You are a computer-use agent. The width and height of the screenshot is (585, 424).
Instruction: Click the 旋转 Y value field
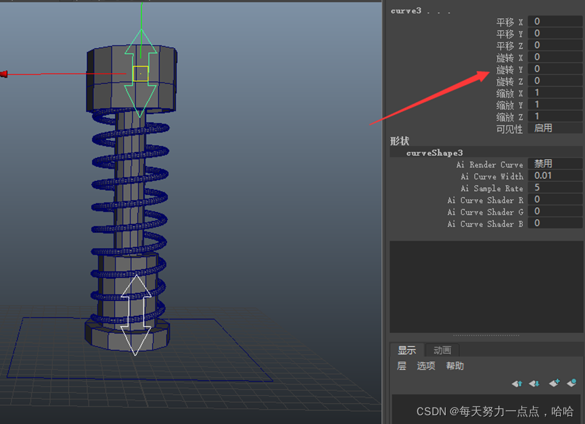tap(555, 69)
